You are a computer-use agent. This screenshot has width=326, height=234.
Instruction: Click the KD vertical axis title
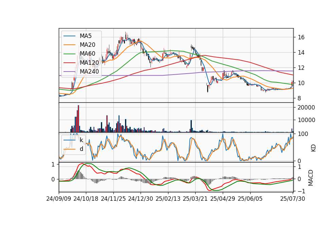(x=313, y=148)
